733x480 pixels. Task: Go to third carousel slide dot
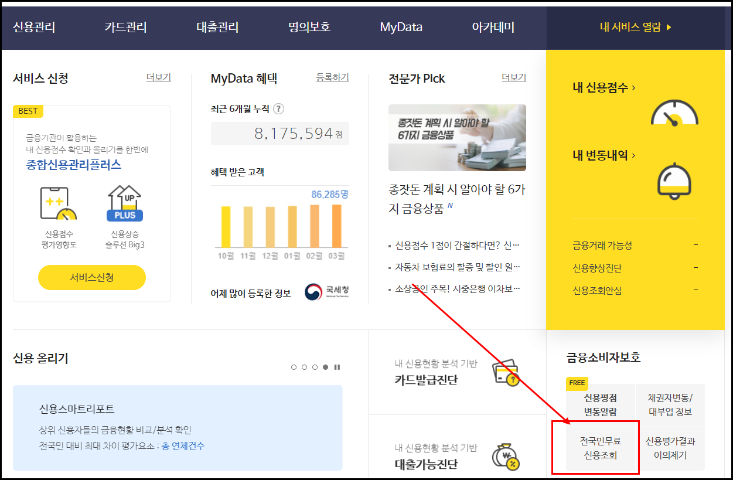315,367
